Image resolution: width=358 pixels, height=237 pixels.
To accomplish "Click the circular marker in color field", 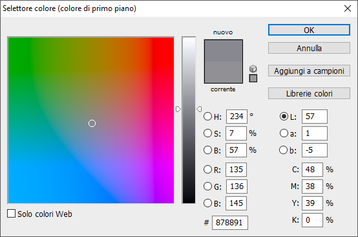I will 92,123.
